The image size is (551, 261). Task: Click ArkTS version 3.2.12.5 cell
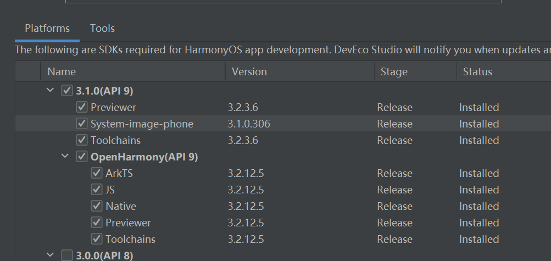tap(246, 173)
